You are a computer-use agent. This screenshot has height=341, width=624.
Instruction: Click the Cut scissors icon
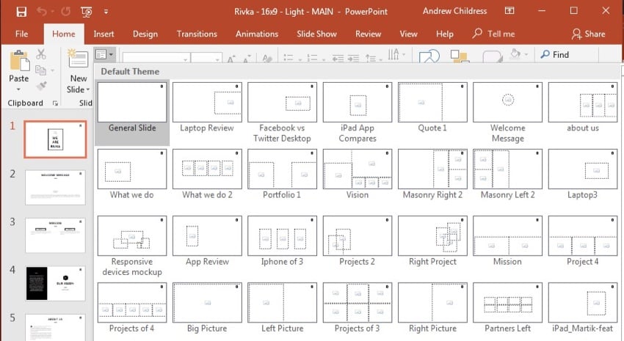[41, 54]
